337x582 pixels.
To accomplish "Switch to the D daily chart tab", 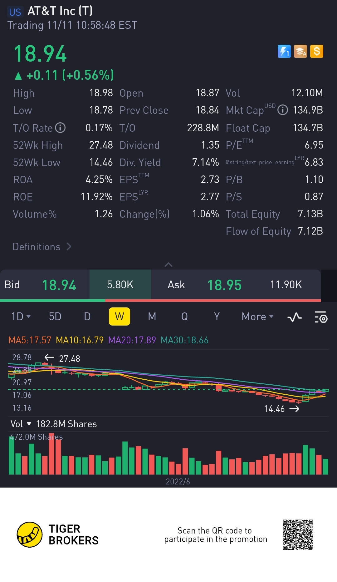I will tap(87, 316).
